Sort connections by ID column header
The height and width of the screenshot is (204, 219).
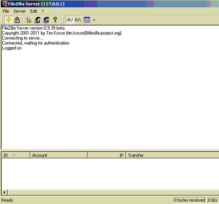pyautogui.click(x=16, y=155)
